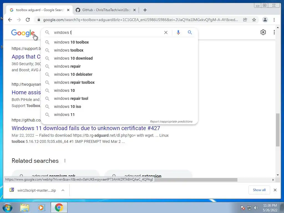Click the Chrome address bar URL
This screenshot has width=284, height=213.
pyautogui.click(x=141, y=20)
